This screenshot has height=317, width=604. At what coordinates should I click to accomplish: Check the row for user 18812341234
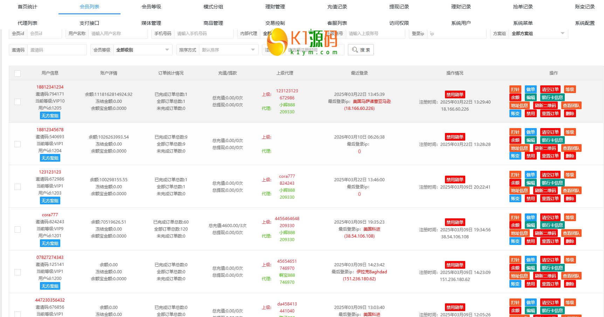(x=18, y=102)
